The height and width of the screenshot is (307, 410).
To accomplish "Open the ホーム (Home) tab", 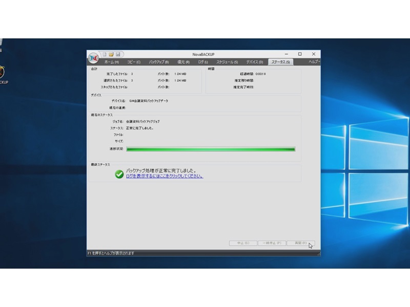I will (x=111, y=62).
